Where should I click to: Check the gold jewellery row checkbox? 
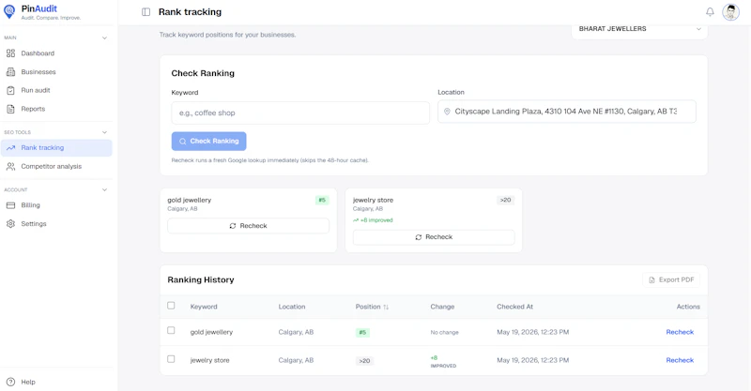[171, 330]
